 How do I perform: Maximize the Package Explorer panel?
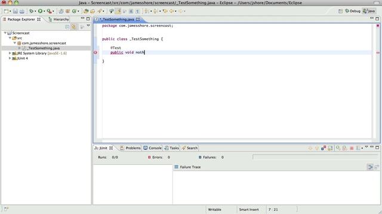pos(88,18)
